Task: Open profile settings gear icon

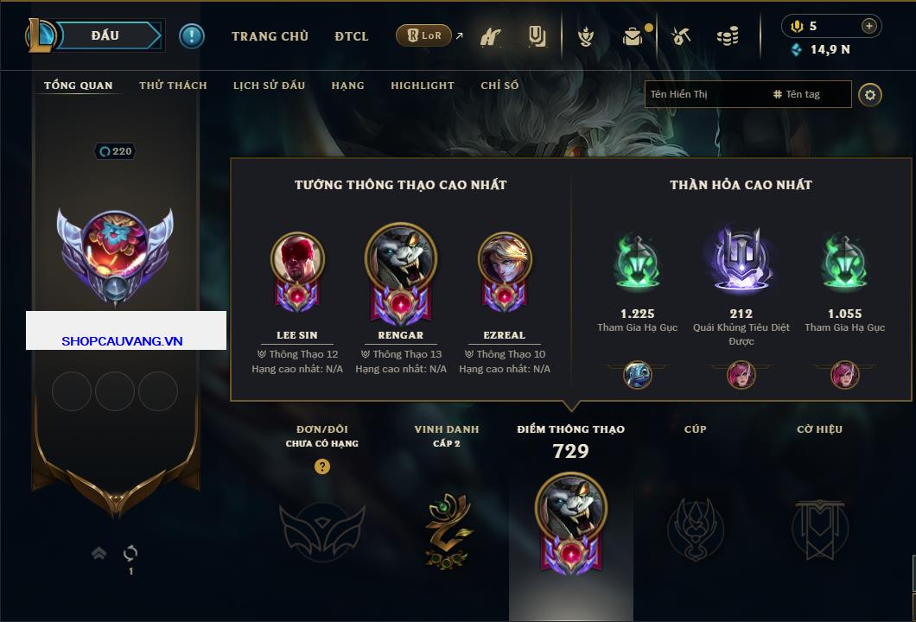Action: [x=870, y=95]
